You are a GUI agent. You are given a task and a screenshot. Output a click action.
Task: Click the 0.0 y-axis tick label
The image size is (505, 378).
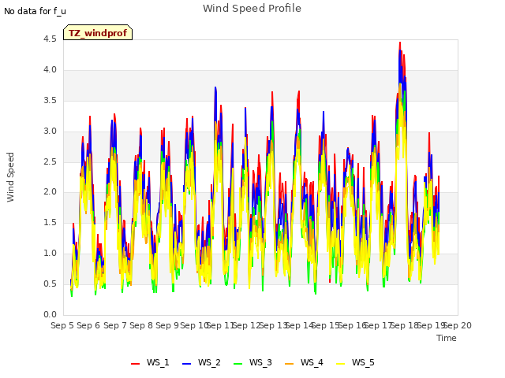50,315
